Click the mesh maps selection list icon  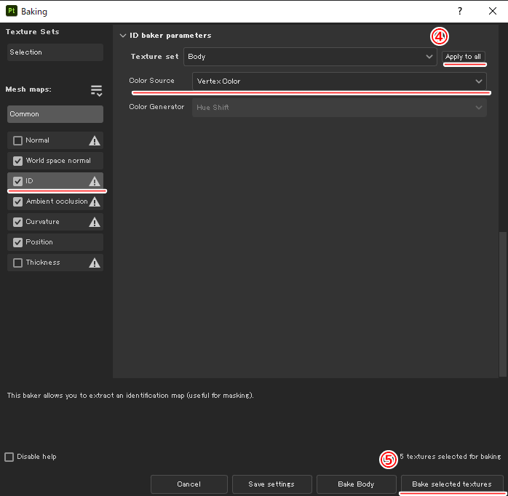(x=96, y=90)
